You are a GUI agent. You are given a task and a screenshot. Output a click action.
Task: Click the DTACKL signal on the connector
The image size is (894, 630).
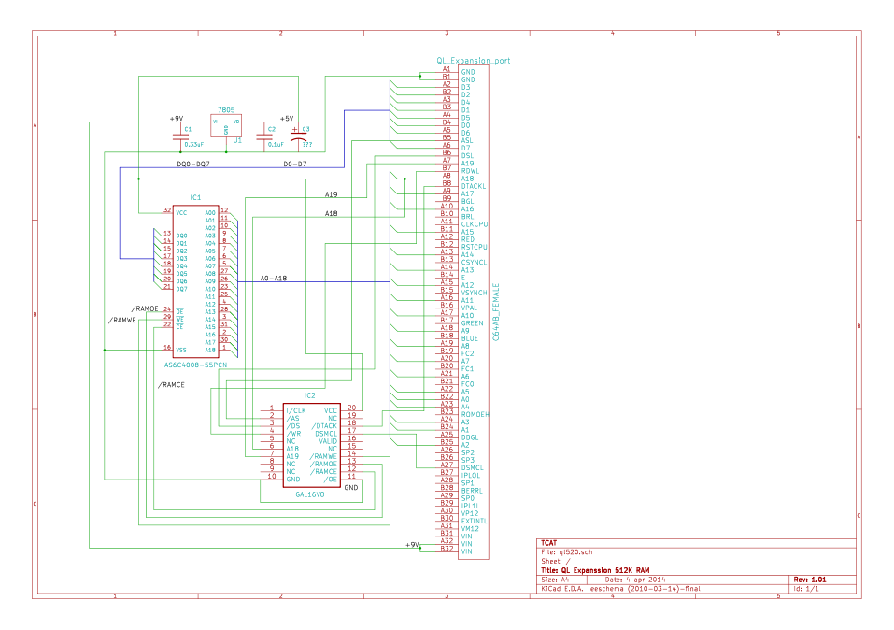(474, 186)
